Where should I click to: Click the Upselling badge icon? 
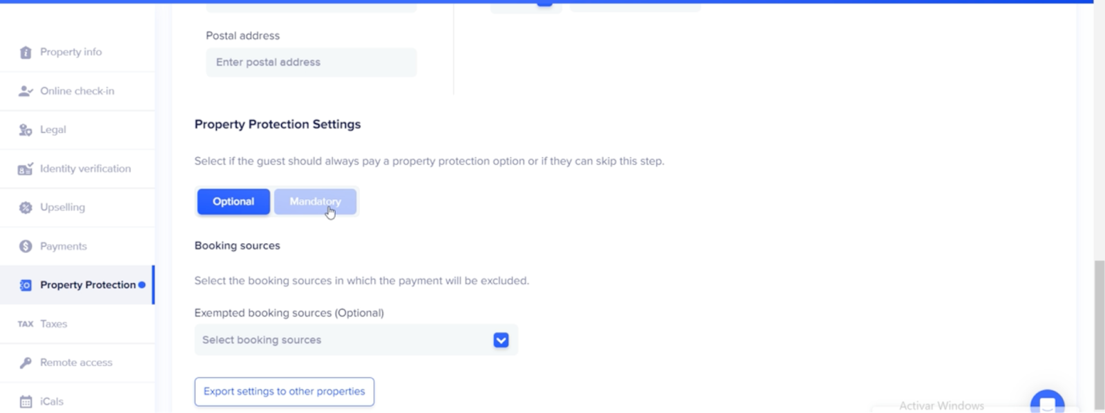pyautogui.click(x=26, y=208)
